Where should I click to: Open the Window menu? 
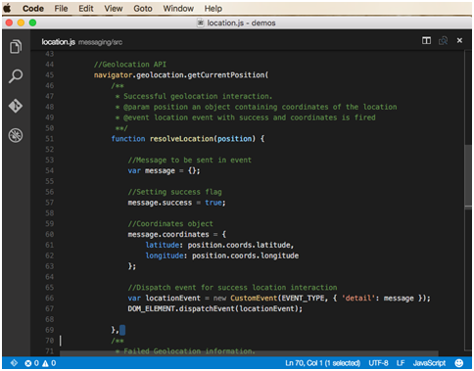[178, 9]
